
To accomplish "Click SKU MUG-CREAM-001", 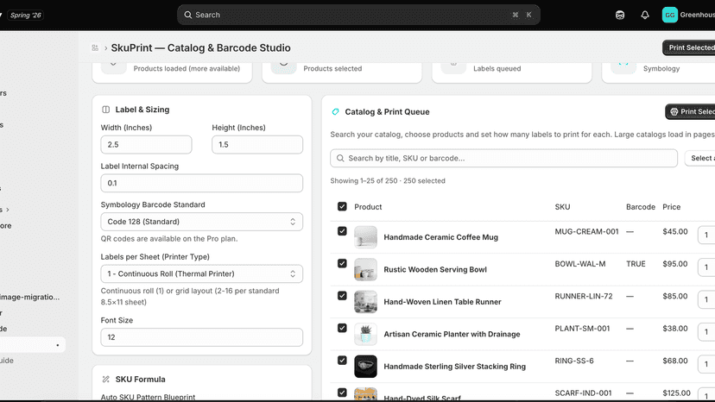I will tap(586, 231).
